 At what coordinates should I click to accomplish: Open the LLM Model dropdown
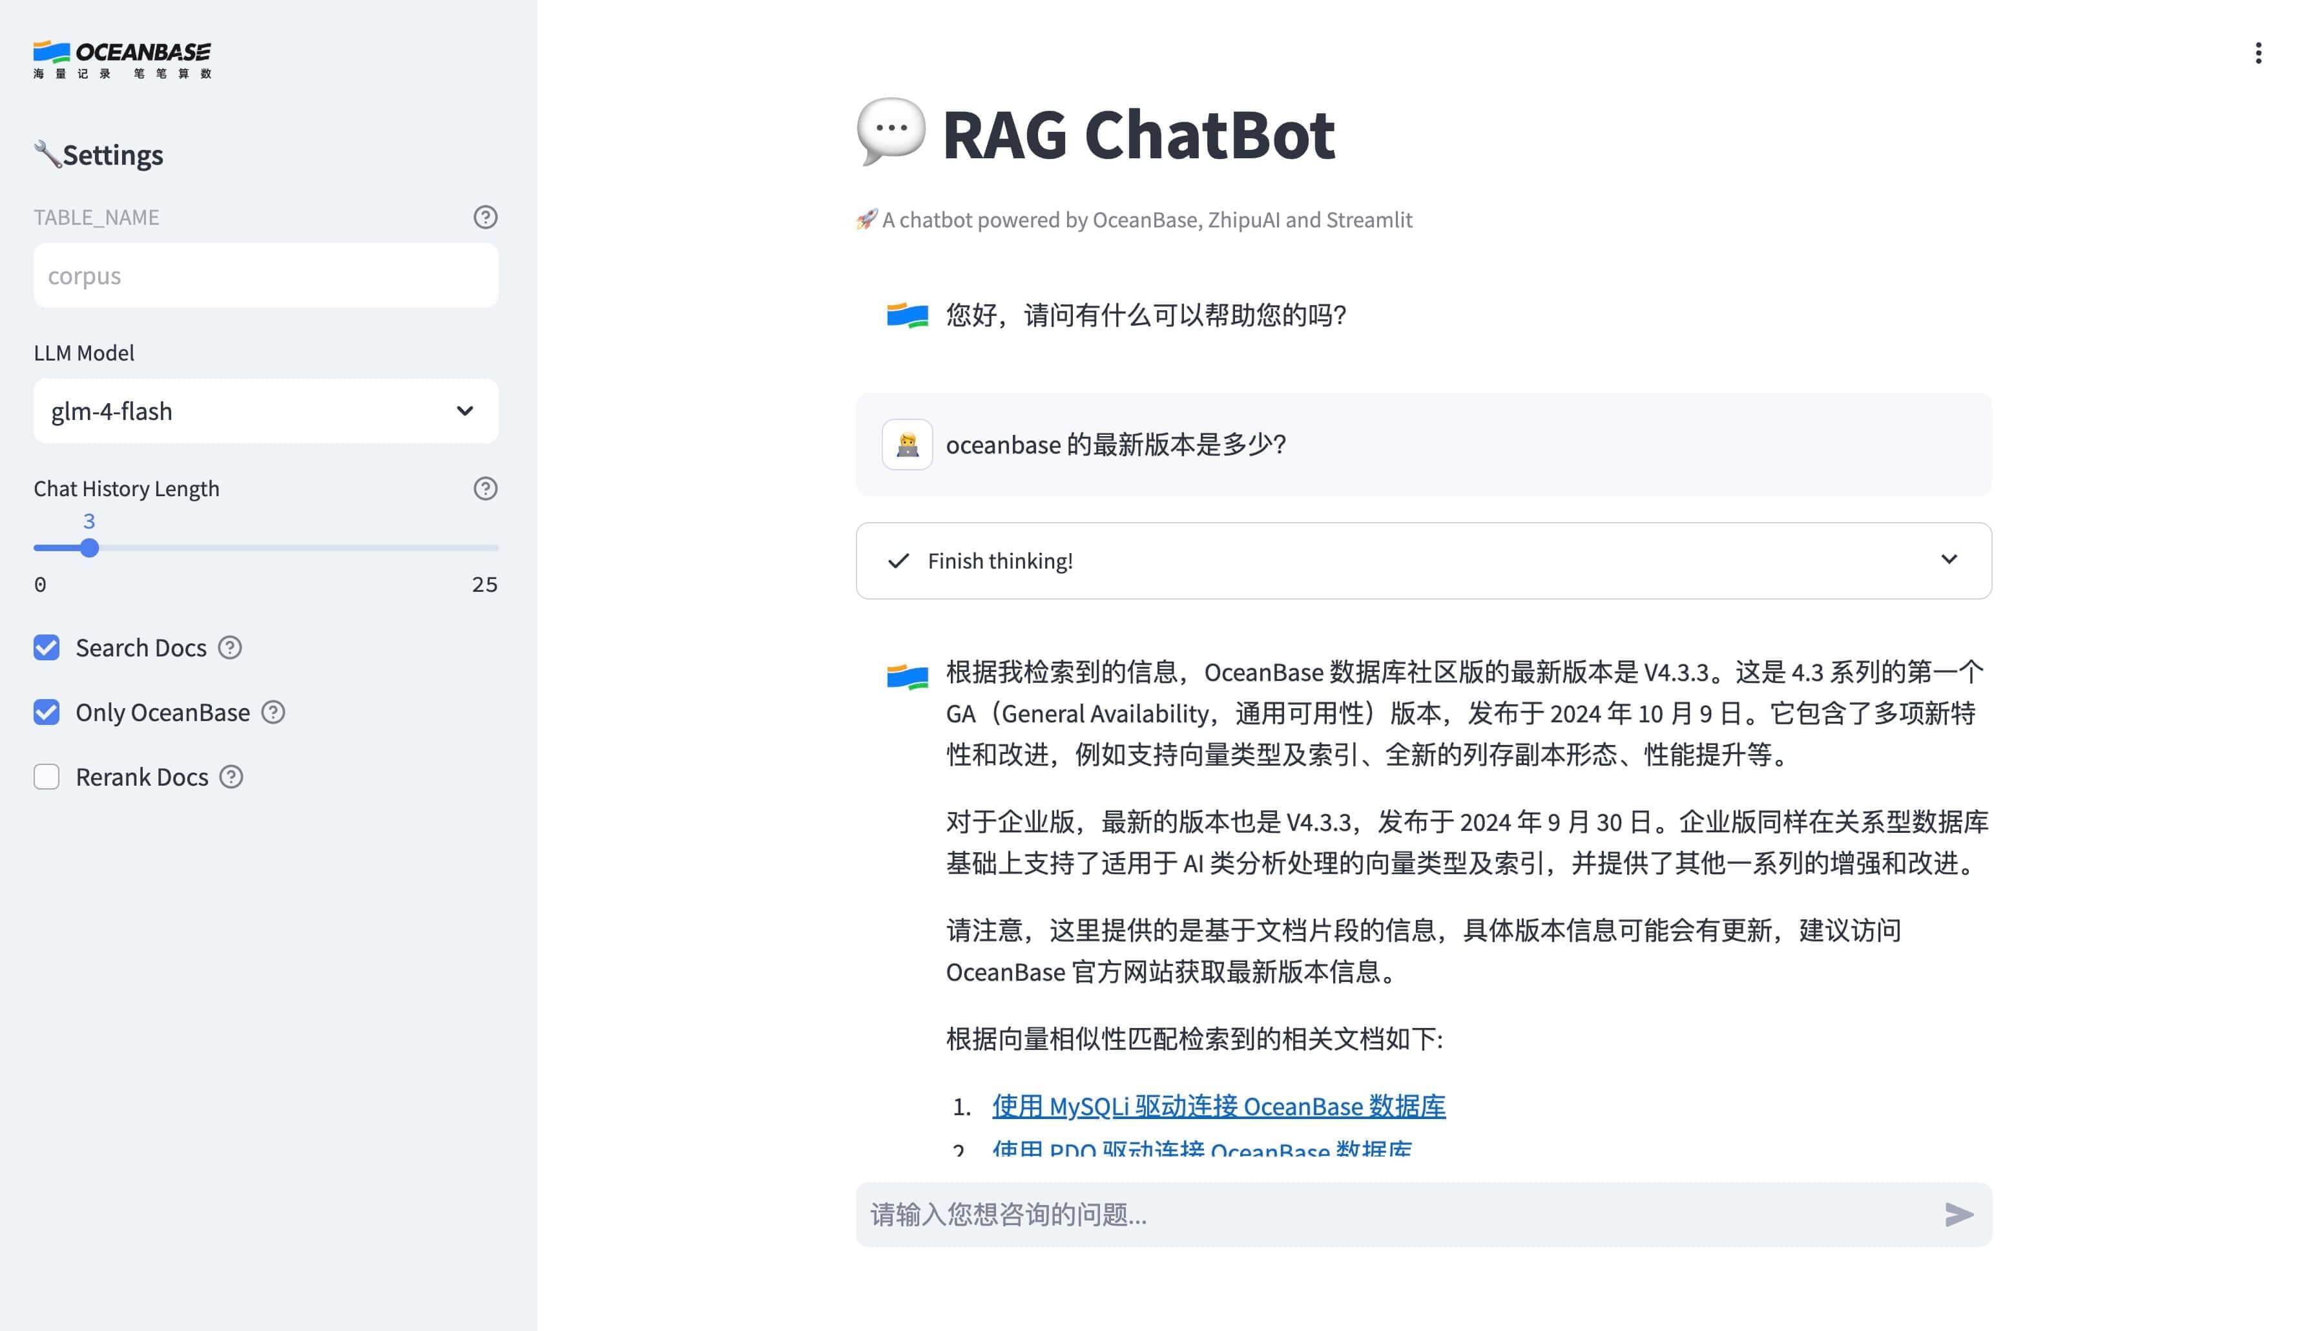pos(265,412)
